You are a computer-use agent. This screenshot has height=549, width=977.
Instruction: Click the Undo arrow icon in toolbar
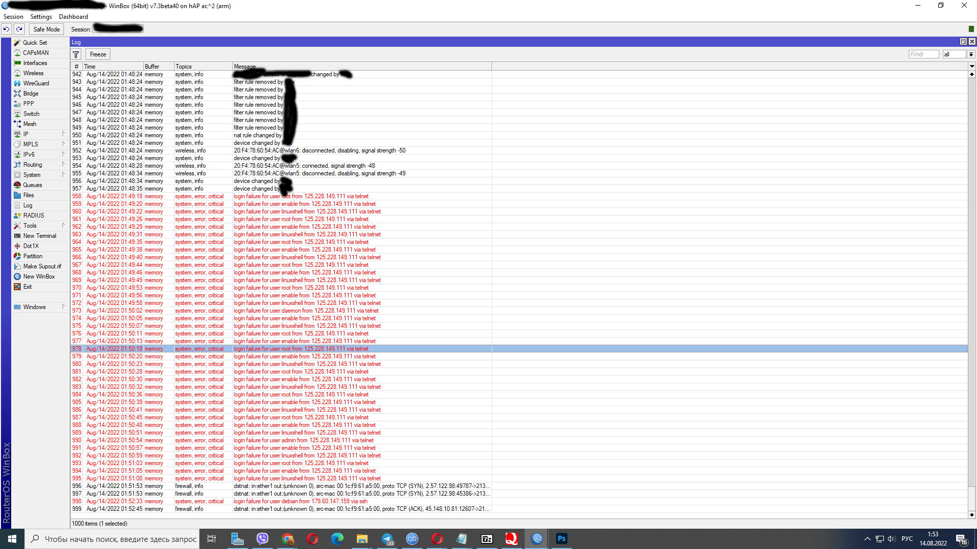pos(6,29)
